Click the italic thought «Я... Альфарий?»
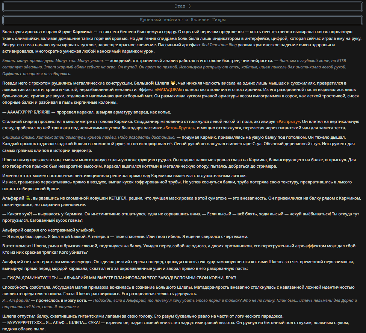The height and width of the screenshot is (333, 366). [x=16, y=301]
